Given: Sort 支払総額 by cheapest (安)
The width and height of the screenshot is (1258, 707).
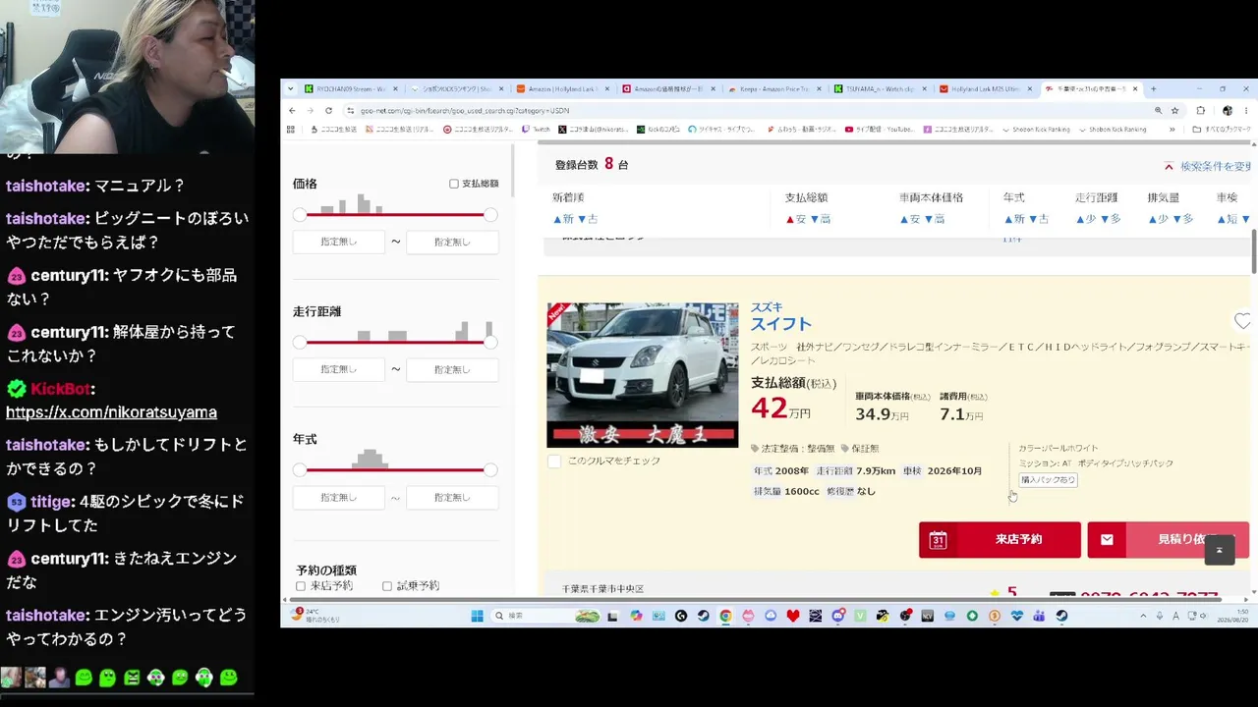Looking at the screenshot, I should [796, 219].
